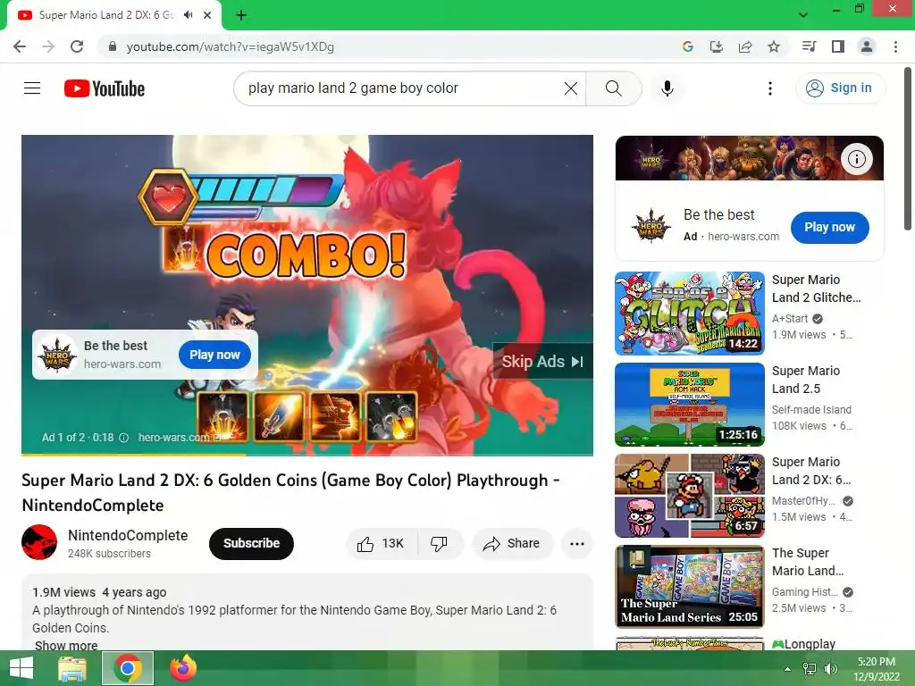Image resolution: width=915 pixels, height=686 pixels.
Task: Click the Sign in button
Action: tap(840, 88)
